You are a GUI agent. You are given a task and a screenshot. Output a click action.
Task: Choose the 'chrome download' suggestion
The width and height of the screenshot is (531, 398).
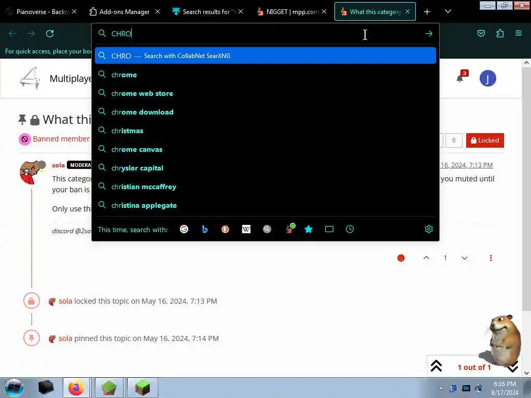(265, 112)
